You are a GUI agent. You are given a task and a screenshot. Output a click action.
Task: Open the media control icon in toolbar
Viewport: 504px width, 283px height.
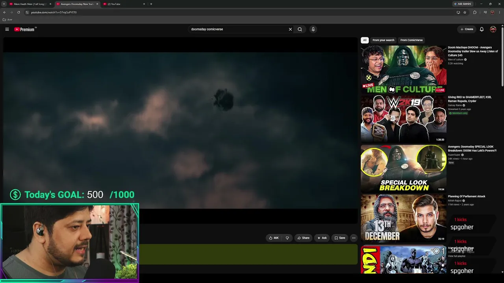(x=485, y=12)
